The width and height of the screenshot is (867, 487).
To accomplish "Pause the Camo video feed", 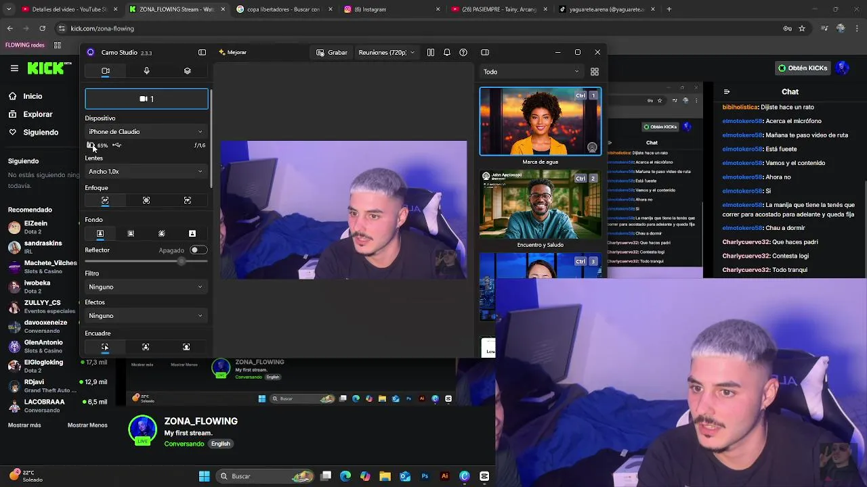I will [430, 52].
